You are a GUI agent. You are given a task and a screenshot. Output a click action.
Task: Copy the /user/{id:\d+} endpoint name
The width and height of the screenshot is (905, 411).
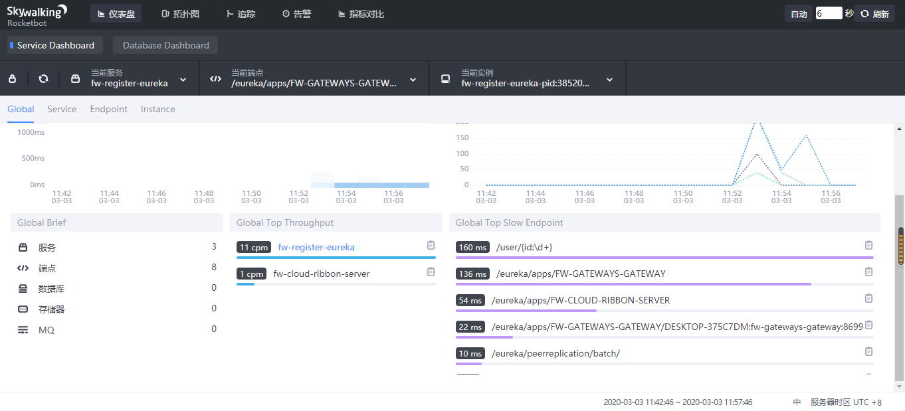868,246
